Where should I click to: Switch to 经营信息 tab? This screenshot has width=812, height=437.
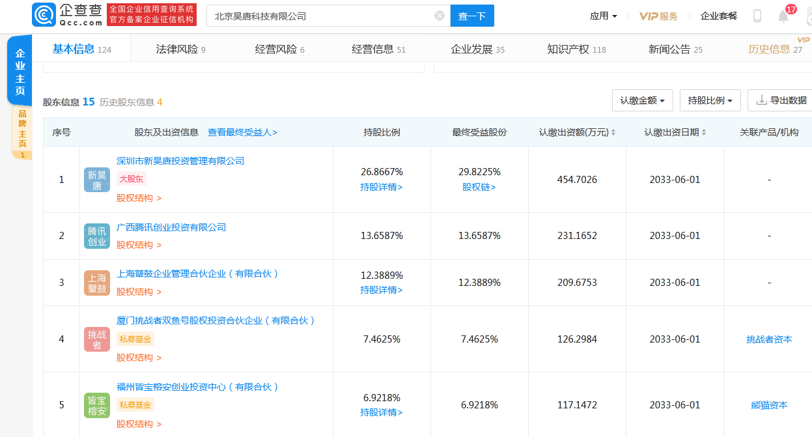(x=379, y=49)
